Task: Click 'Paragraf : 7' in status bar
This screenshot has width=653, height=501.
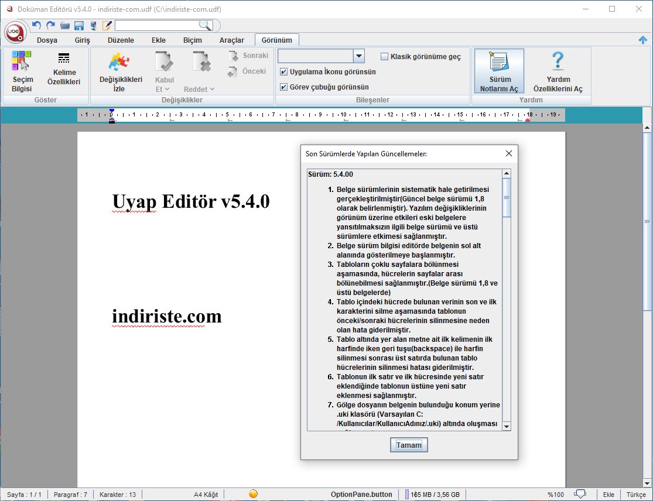Action: point(70,495)
